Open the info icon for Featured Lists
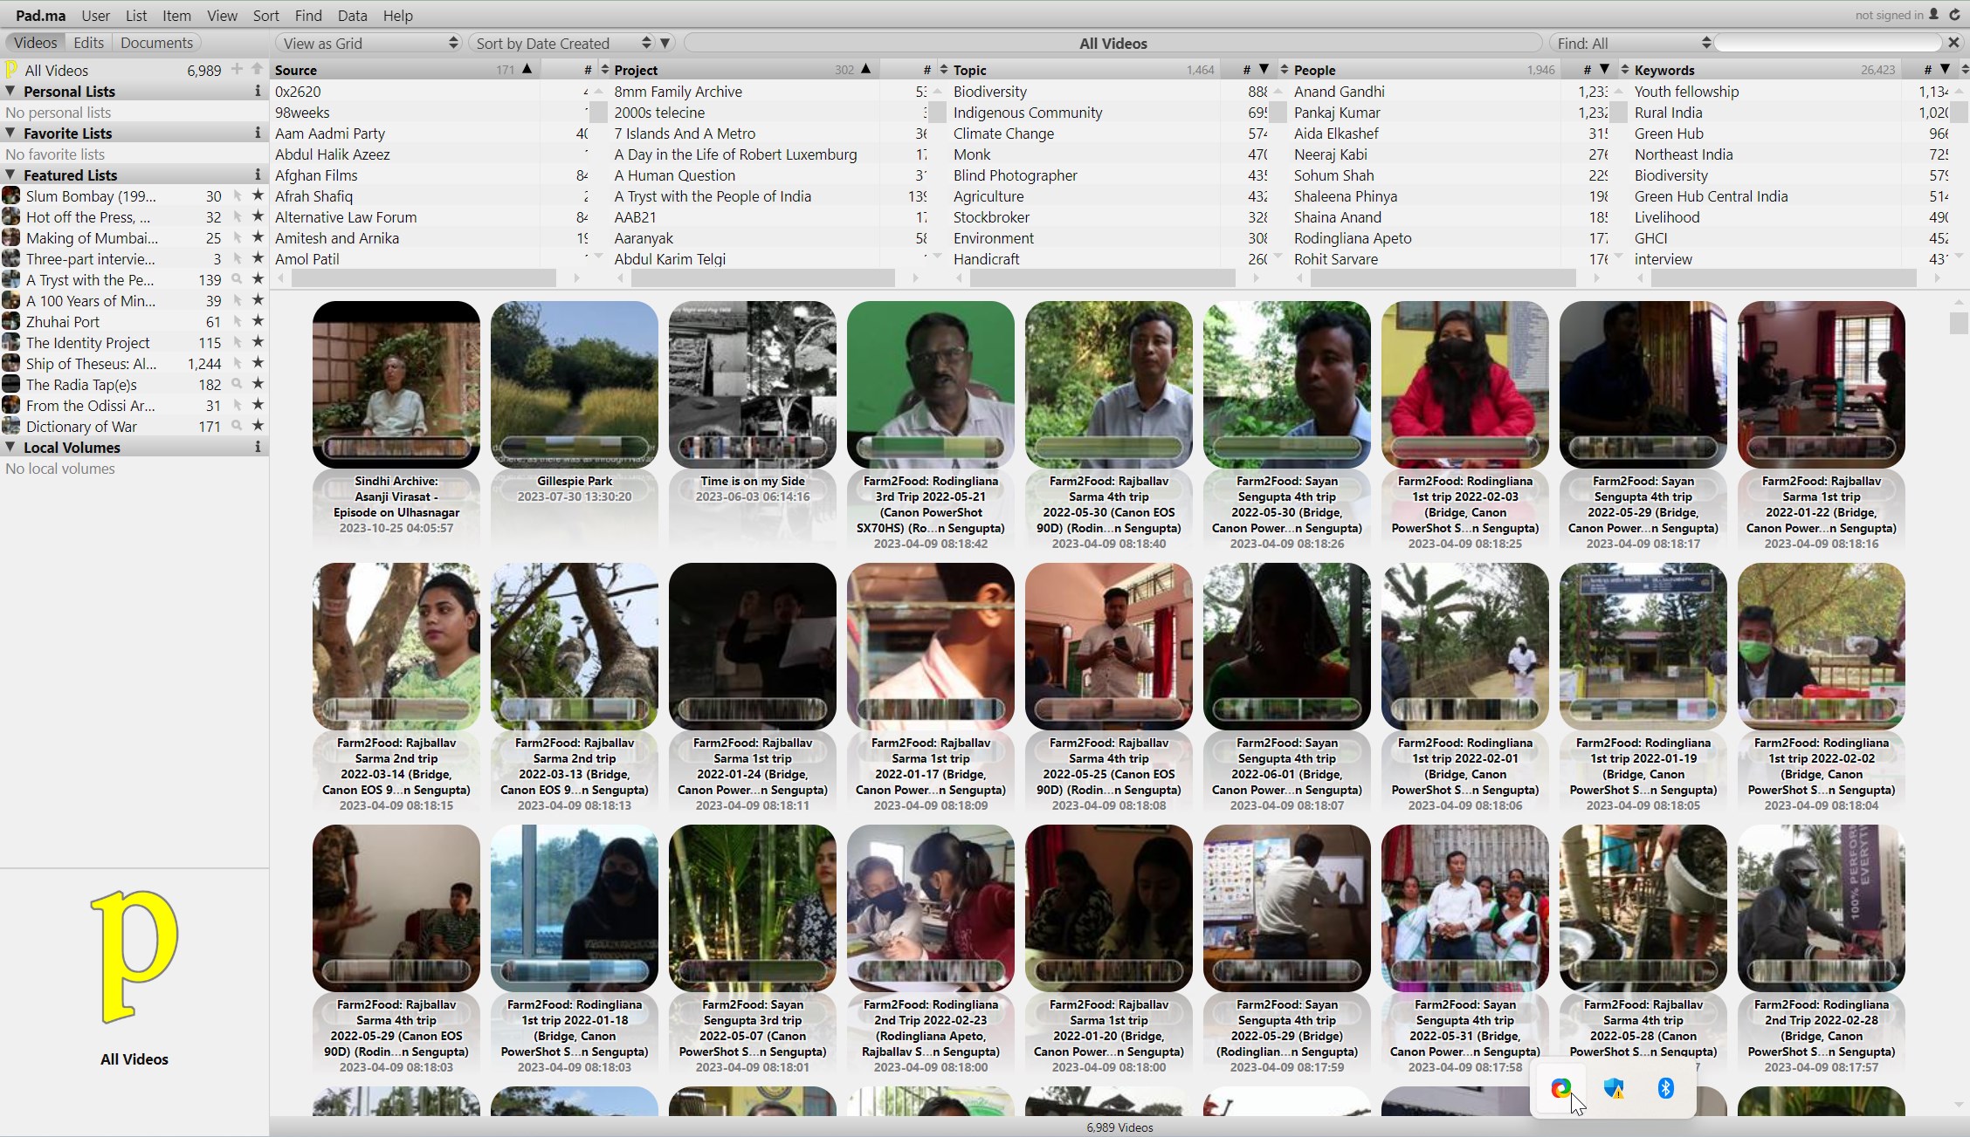This screenshot has height=1137, width=1970. [x=257, y=175]
